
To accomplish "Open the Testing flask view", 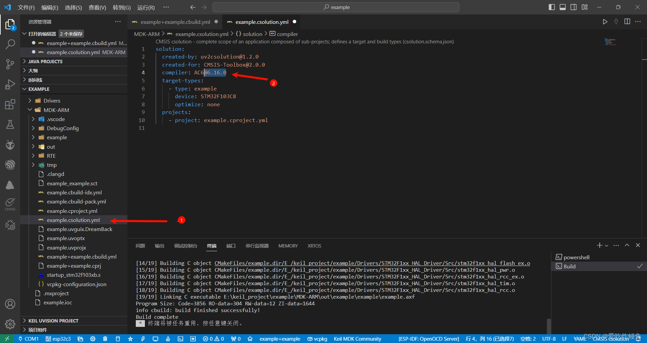I will (x=10, y=124).
